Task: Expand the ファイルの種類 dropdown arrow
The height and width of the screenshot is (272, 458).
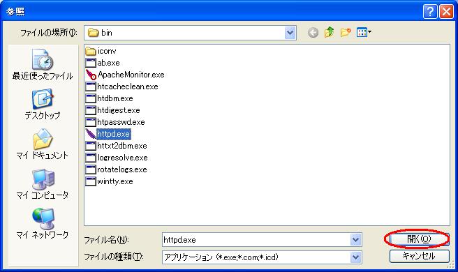Action: click(x=356, y=257)
